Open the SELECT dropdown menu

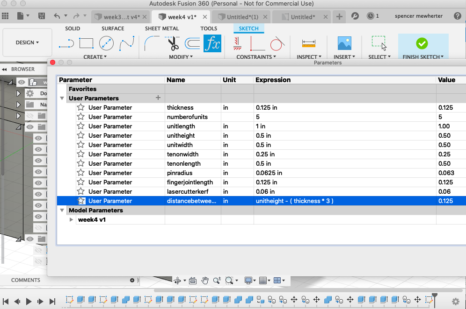click(x=379, y=56)
